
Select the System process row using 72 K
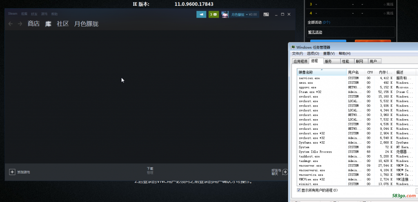pos(357,147)
